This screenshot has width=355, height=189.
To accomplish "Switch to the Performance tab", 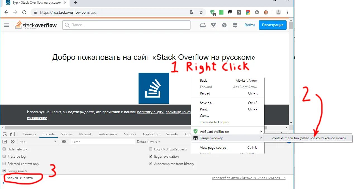I will coord(108,134).
